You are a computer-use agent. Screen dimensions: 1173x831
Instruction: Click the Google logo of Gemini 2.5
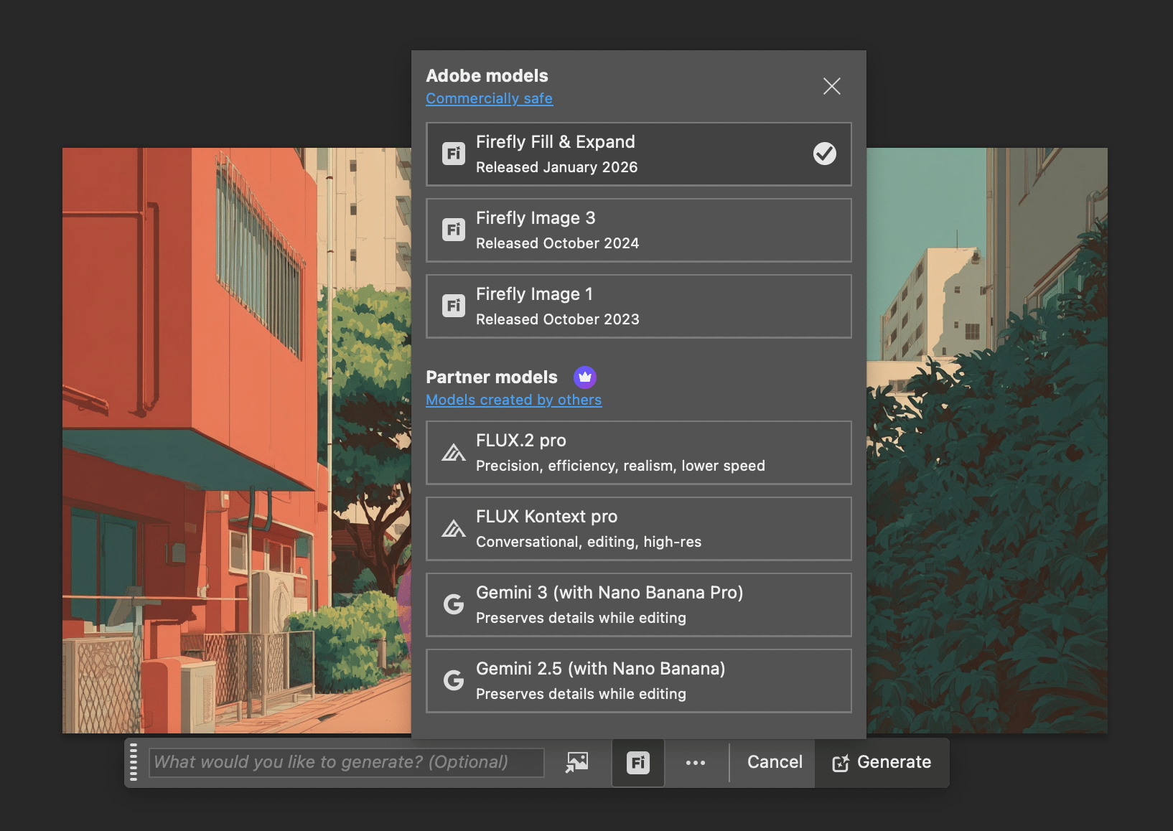pyautogui.click(x=454, y=680)
